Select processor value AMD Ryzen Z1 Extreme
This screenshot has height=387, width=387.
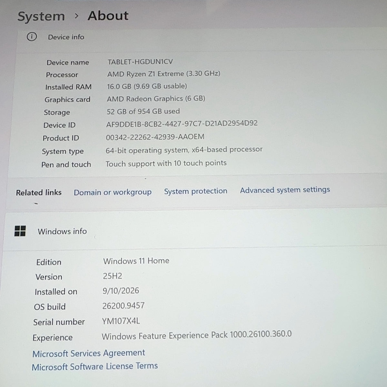pos(164,74)
